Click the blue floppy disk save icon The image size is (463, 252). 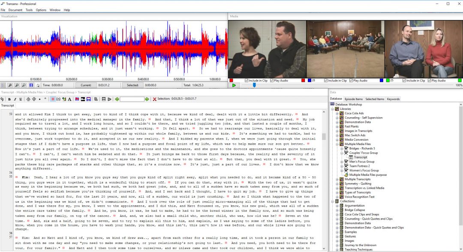pos(88,99)
